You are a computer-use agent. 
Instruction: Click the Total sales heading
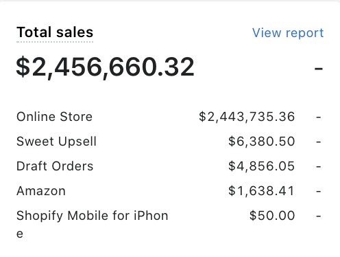(55, 32)
